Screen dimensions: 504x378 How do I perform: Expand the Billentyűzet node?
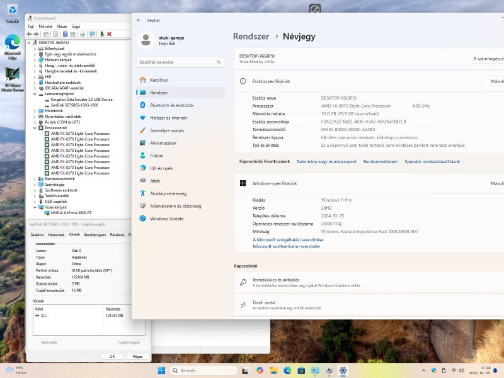[x=35, y=49]
